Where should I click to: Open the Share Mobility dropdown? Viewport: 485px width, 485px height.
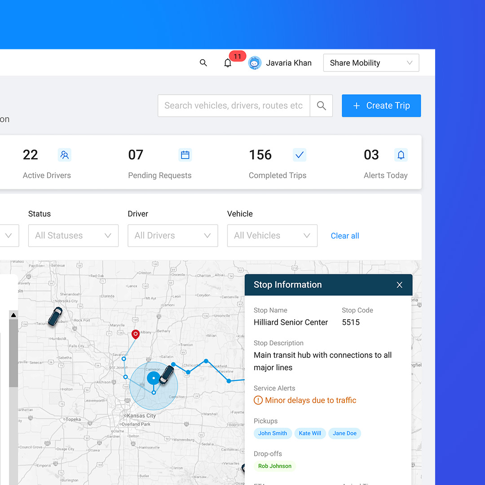coord(371,63)
